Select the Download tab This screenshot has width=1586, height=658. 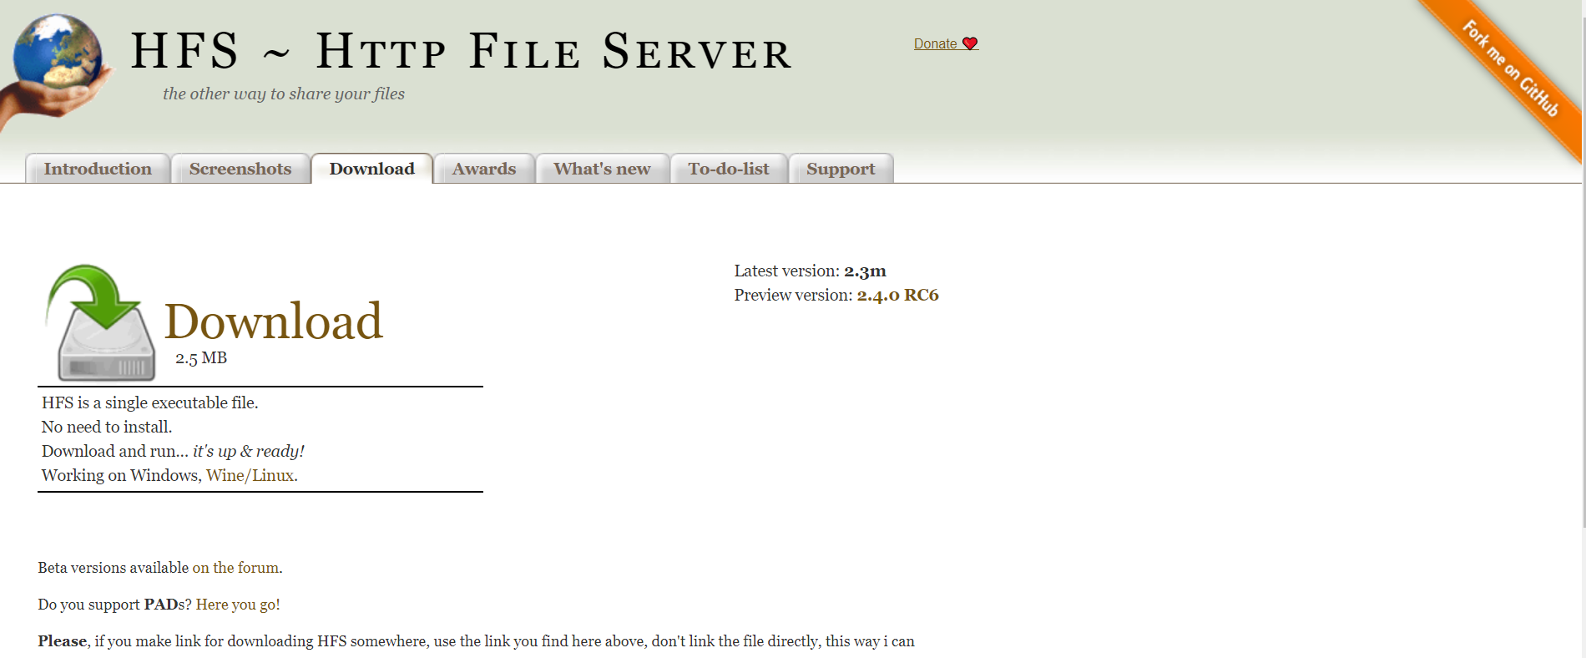[371, 169]
